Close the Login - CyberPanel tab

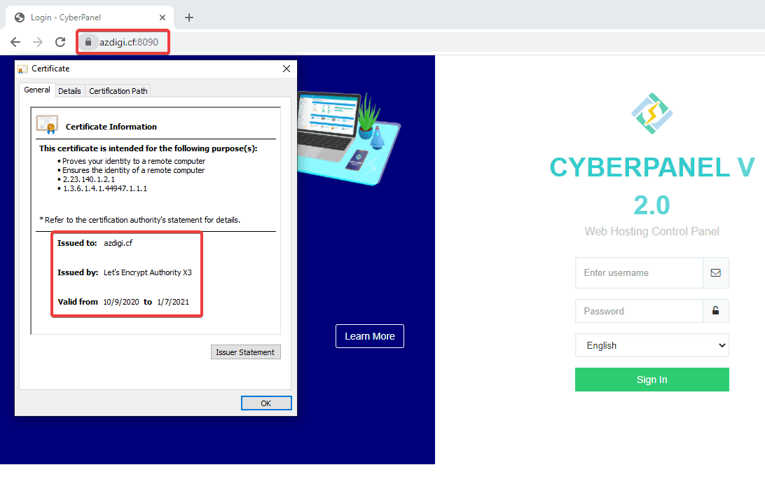163,18
